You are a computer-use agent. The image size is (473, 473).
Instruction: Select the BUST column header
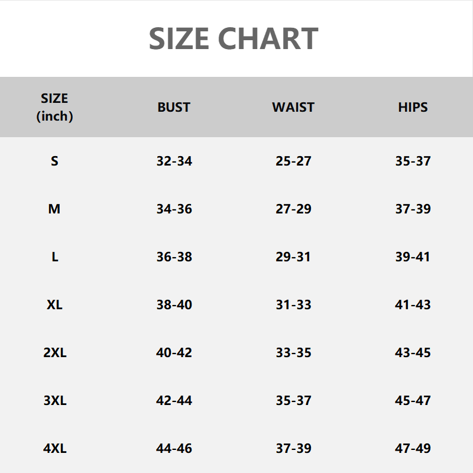(x=174, y=107)
